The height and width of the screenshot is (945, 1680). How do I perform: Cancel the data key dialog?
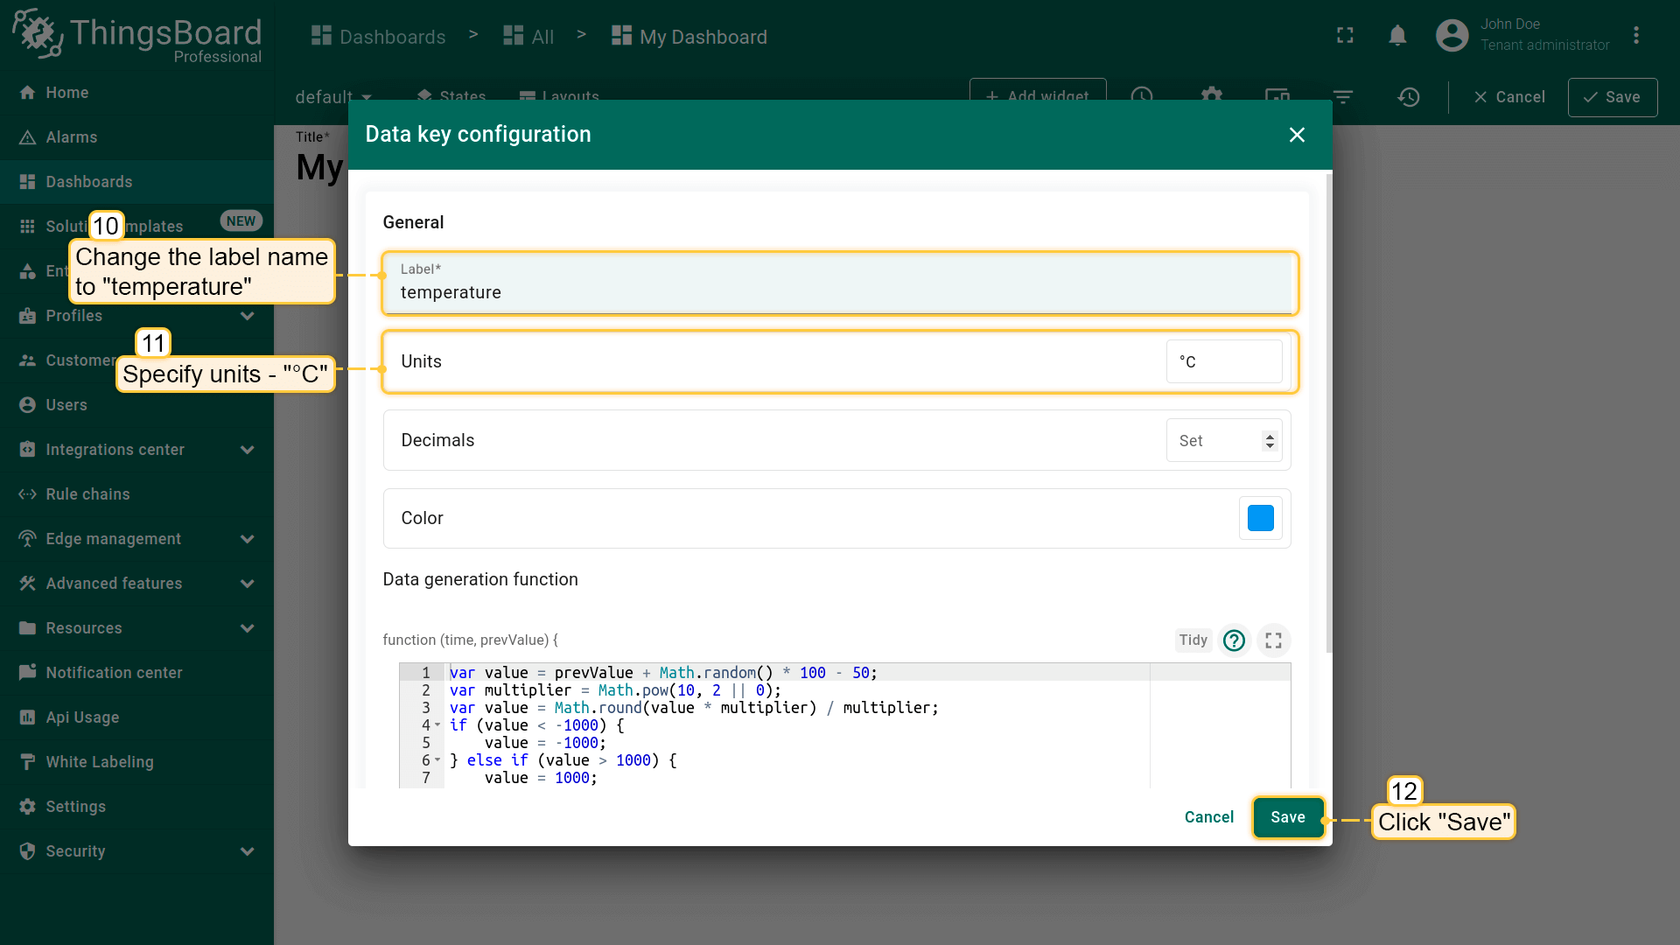pos(1208,817)
